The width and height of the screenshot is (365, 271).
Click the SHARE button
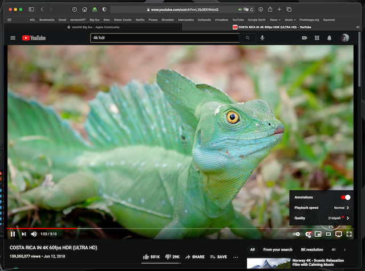coord(195,257)
